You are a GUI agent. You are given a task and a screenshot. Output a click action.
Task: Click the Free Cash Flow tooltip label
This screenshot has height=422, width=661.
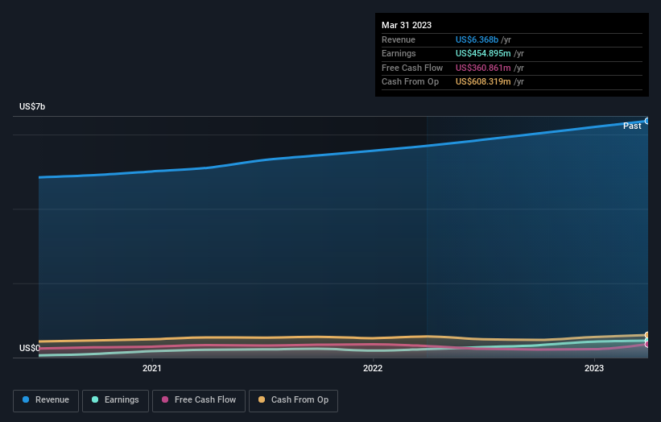pyautogui.click(x=412, y=68)
